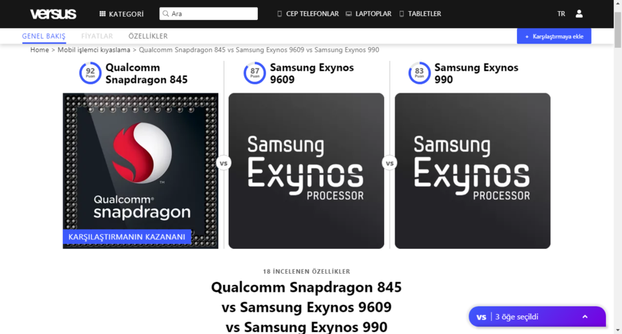Click the magnifier icon in the search box

pos(166,14)
